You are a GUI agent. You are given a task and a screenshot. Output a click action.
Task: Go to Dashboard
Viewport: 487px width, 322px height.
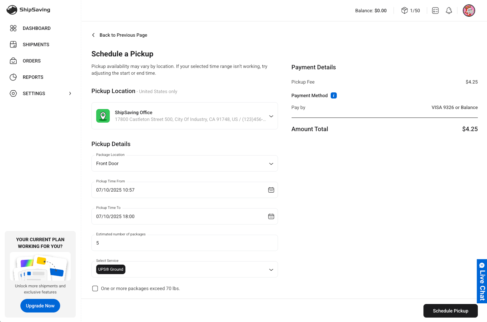click(x=37, y=28)
